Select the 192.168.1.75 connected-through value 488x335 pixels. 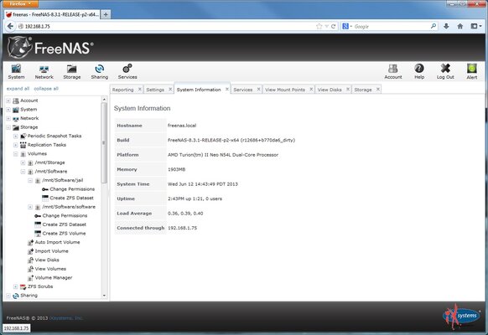(183, 228)
